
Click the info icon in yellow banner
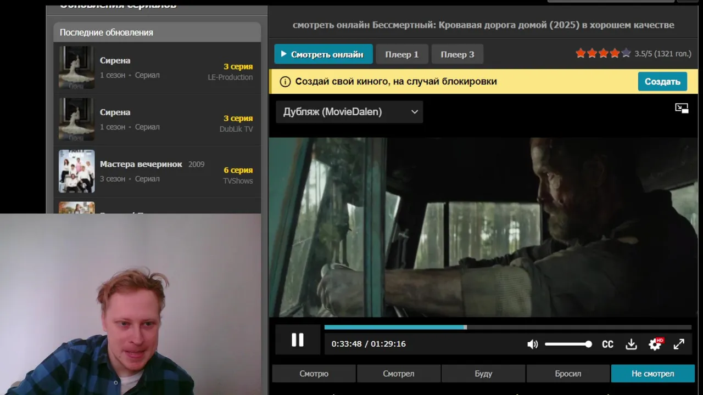pyautogui.click(x=285, y=82)
